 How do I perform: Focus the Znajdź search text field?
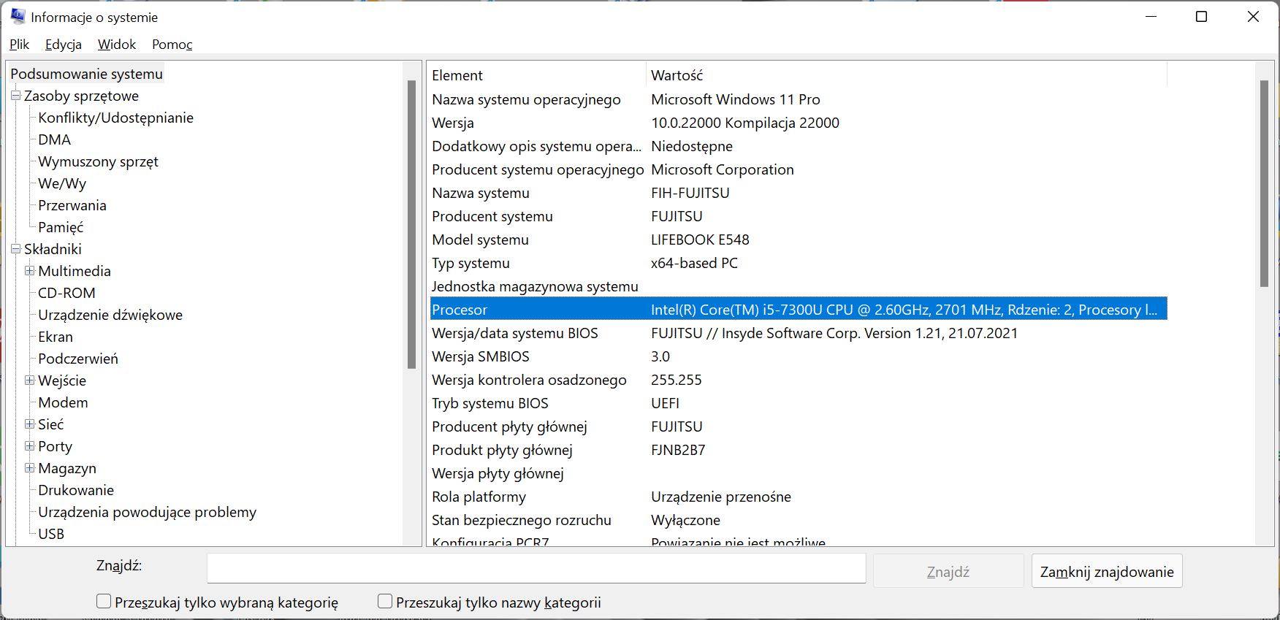pos(536,568)
